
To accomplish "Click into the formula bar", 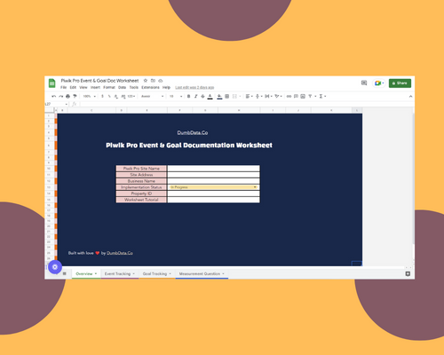I will coord(246,104).
